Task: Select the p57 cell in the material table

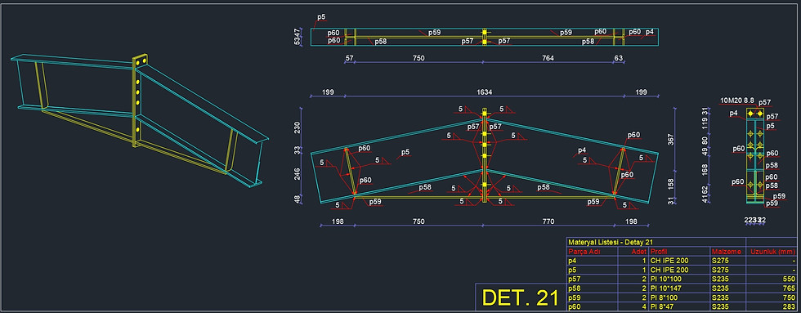Action: tap(574, 279)
